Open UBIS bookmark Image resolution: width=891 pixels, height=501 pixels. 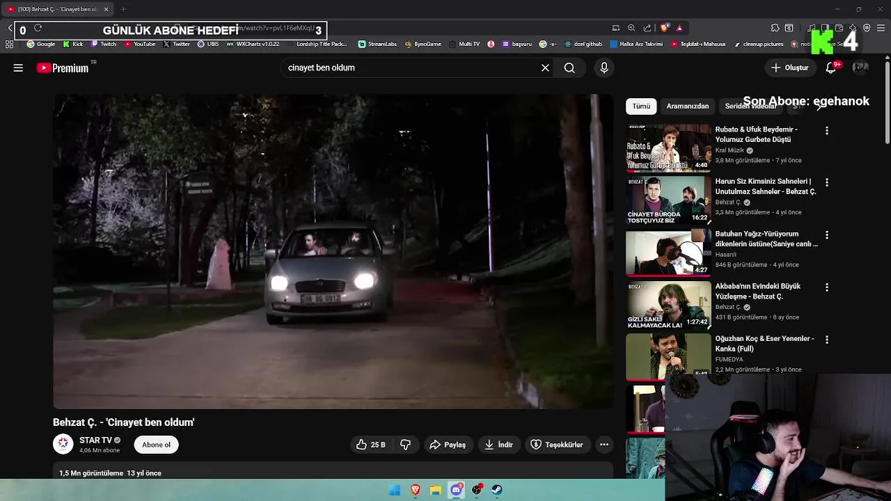208,44
